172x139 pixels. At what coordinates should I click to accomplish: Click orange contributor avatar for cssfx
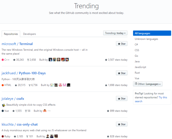coord(45,111)
